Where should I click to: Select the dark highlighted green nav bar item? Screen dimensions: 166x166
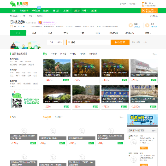point(77,11)
